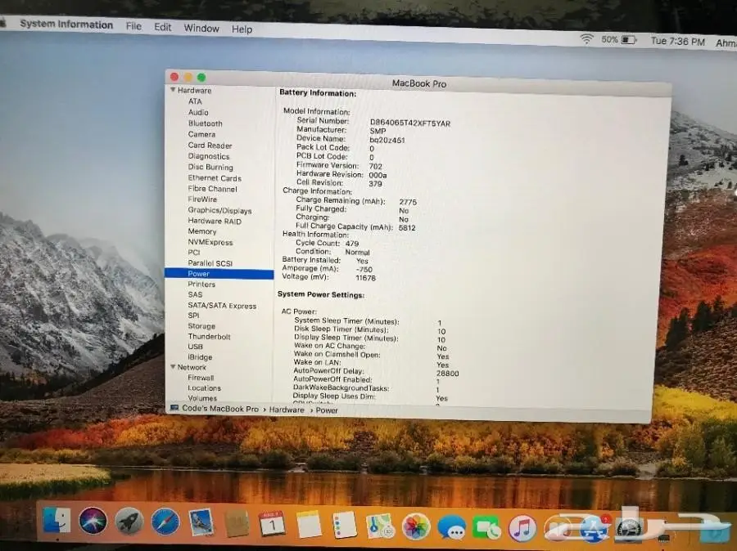Select iBridge in the sidebar

tap(200, 357)
